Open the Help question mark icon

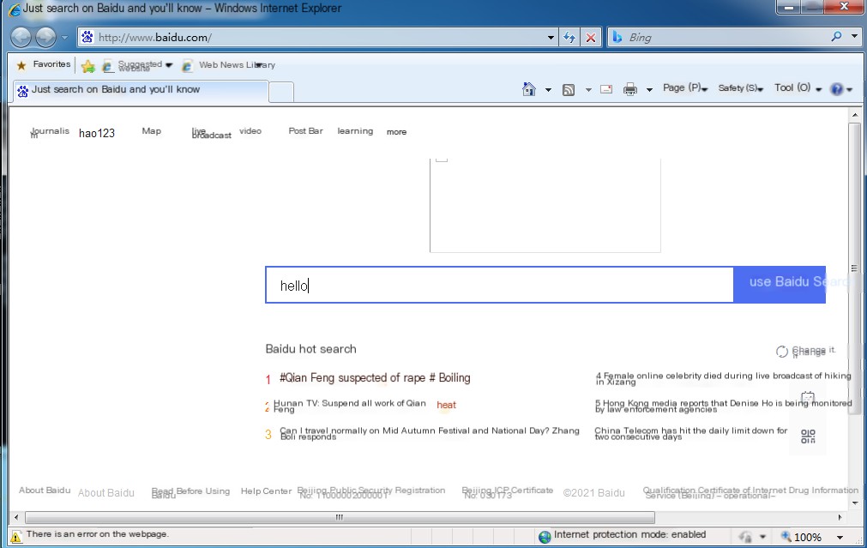click(x=837, y=89)
